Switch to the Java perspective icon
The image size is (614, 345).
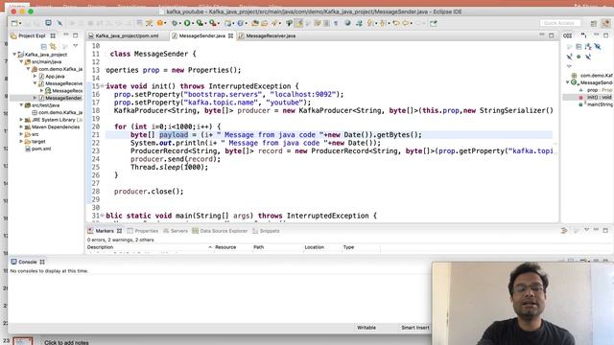[606, 23]
